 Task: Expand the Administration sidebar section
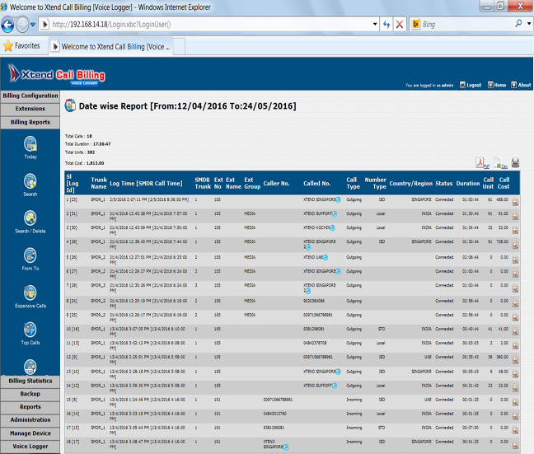30,420
